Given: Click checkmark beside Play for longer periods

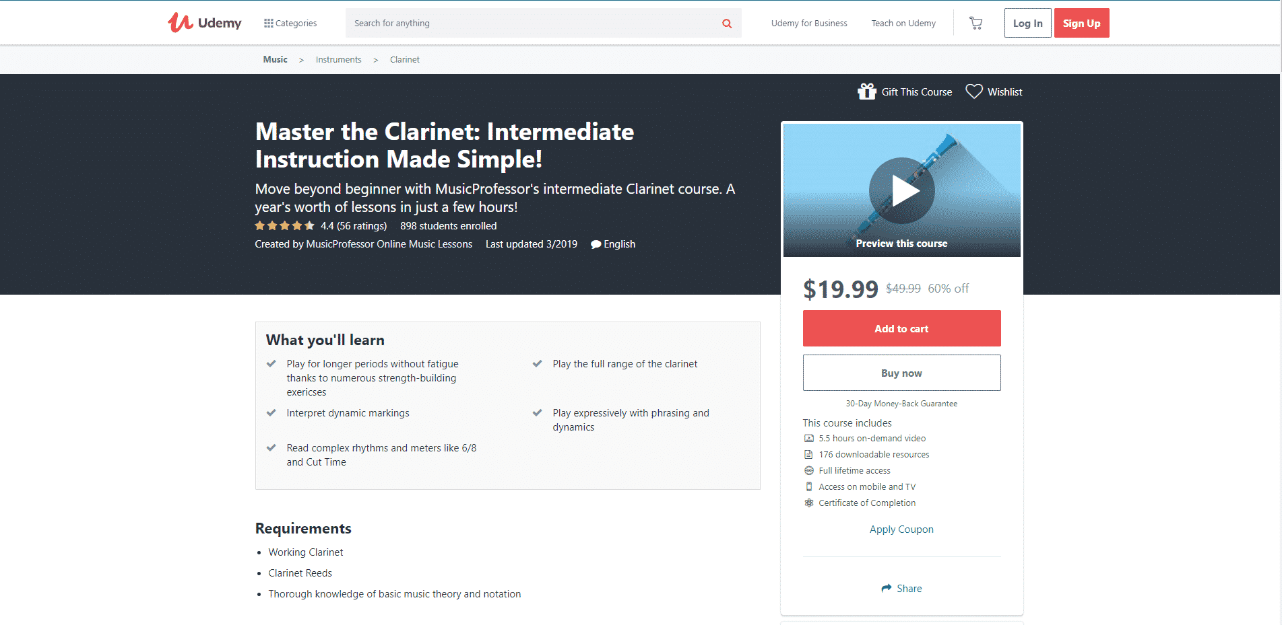Looking at the screenshot, I should pos(271,363).
